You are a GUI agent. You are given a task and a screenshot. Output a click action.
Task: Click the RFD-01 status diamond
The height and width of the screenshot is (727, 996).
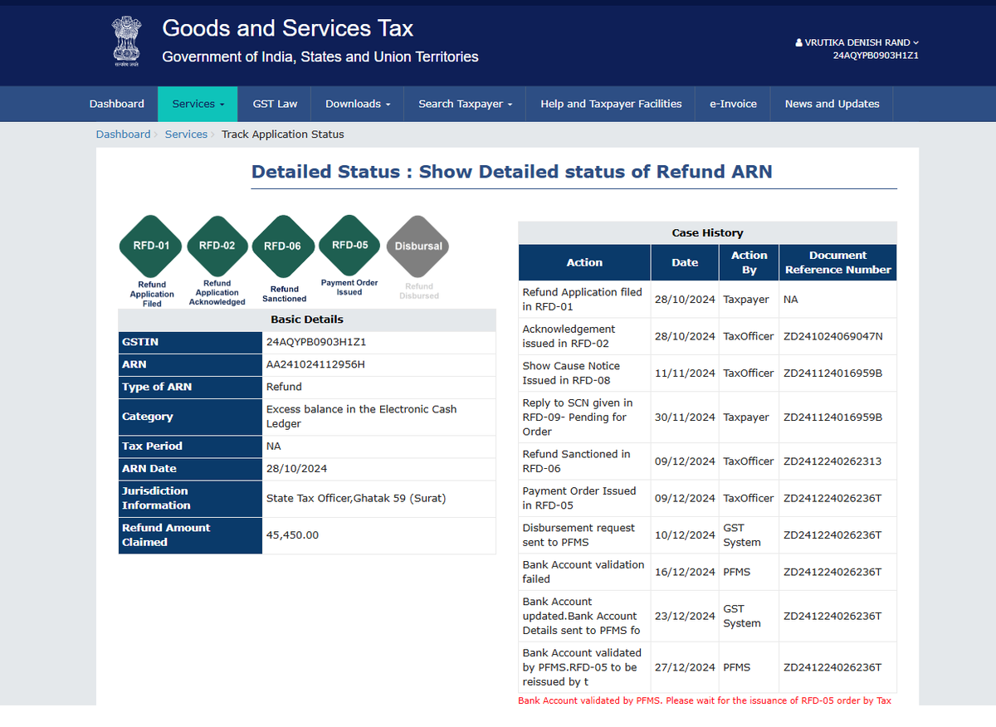point(151,246)
